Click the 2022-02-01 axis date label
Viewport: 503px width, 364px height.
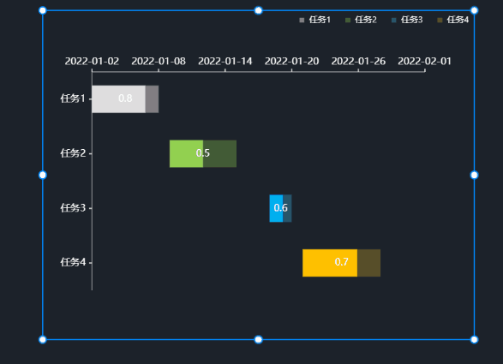click(425, 61)
